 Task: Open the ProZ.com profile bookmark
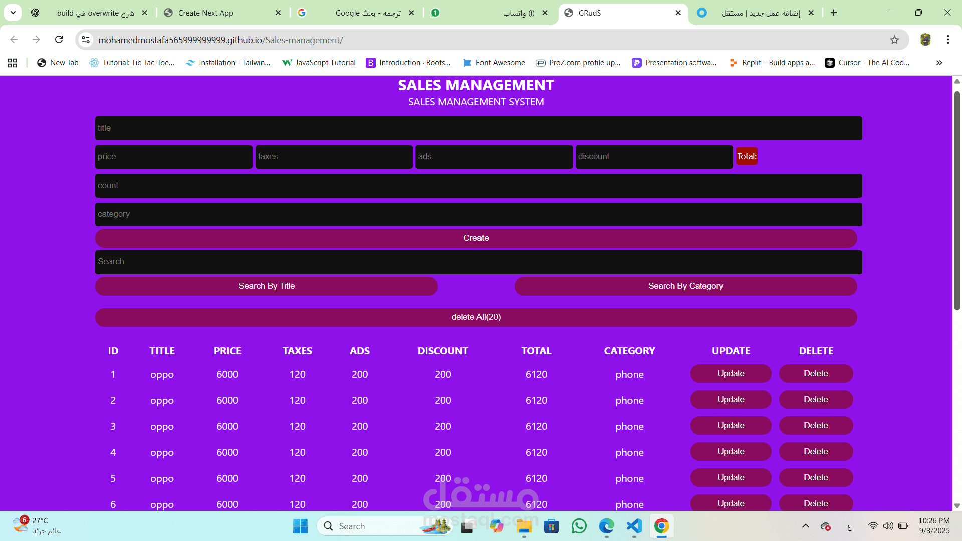click(x=578, y=63)
